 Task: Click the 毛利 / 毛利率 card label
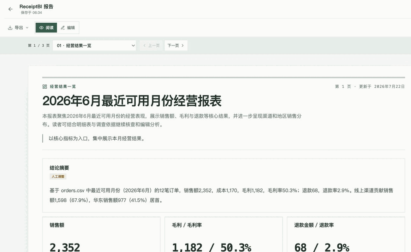(187, 225)
